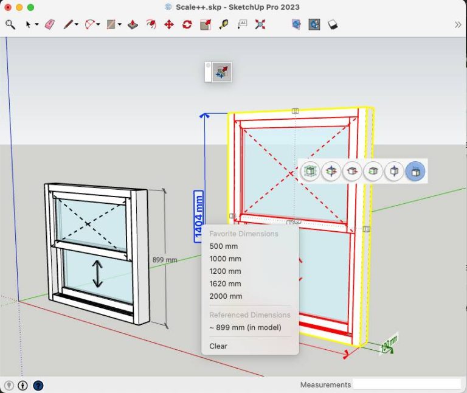Image resolution: width=467 pixels, height=393 pixels.
Task: Click the Offset tool icon
Action: pos(151,24)
